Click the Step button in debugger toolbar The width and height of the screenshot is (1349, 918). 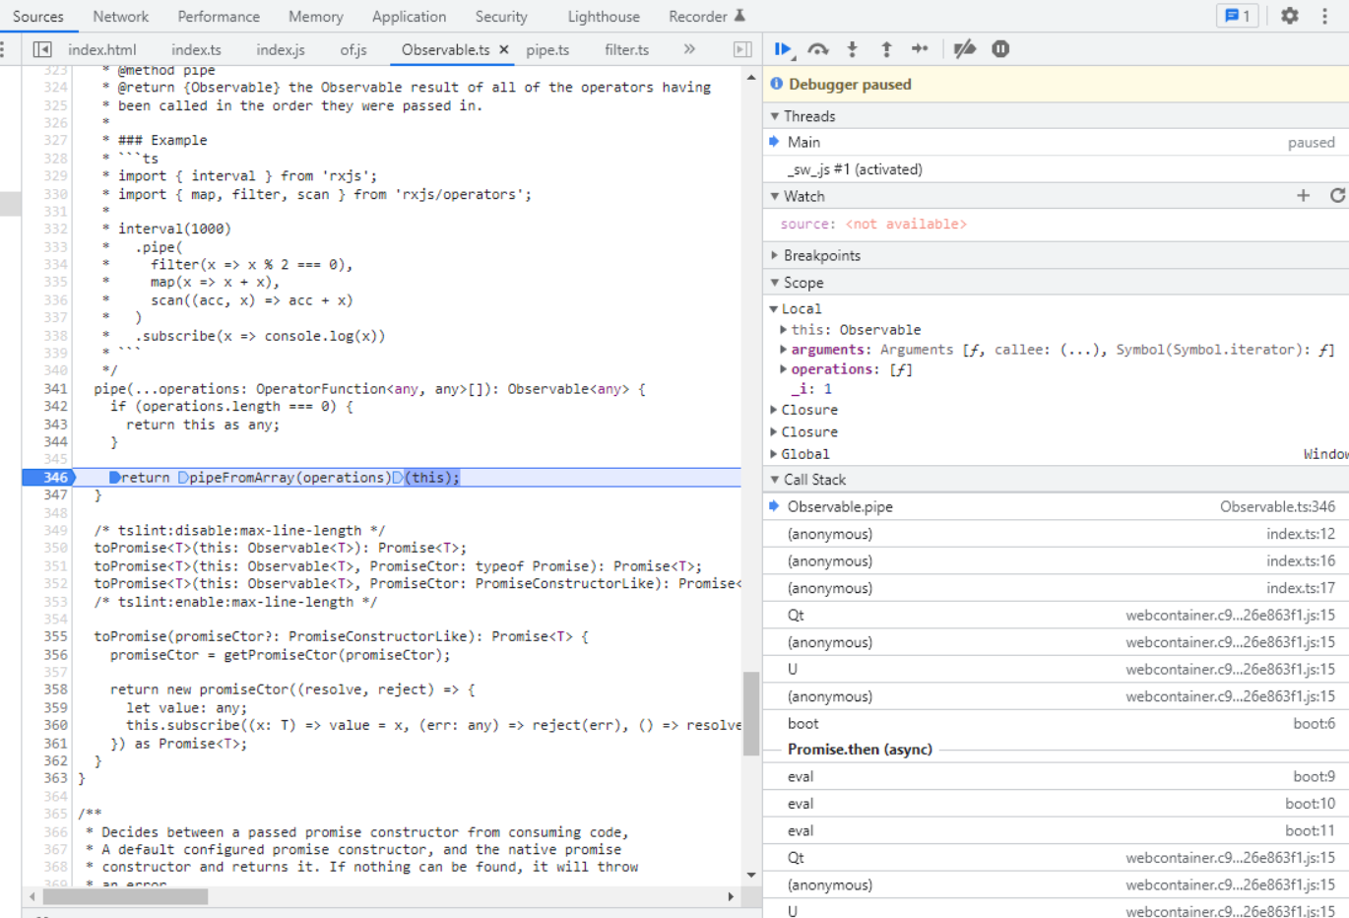click(x=920, y=49)
